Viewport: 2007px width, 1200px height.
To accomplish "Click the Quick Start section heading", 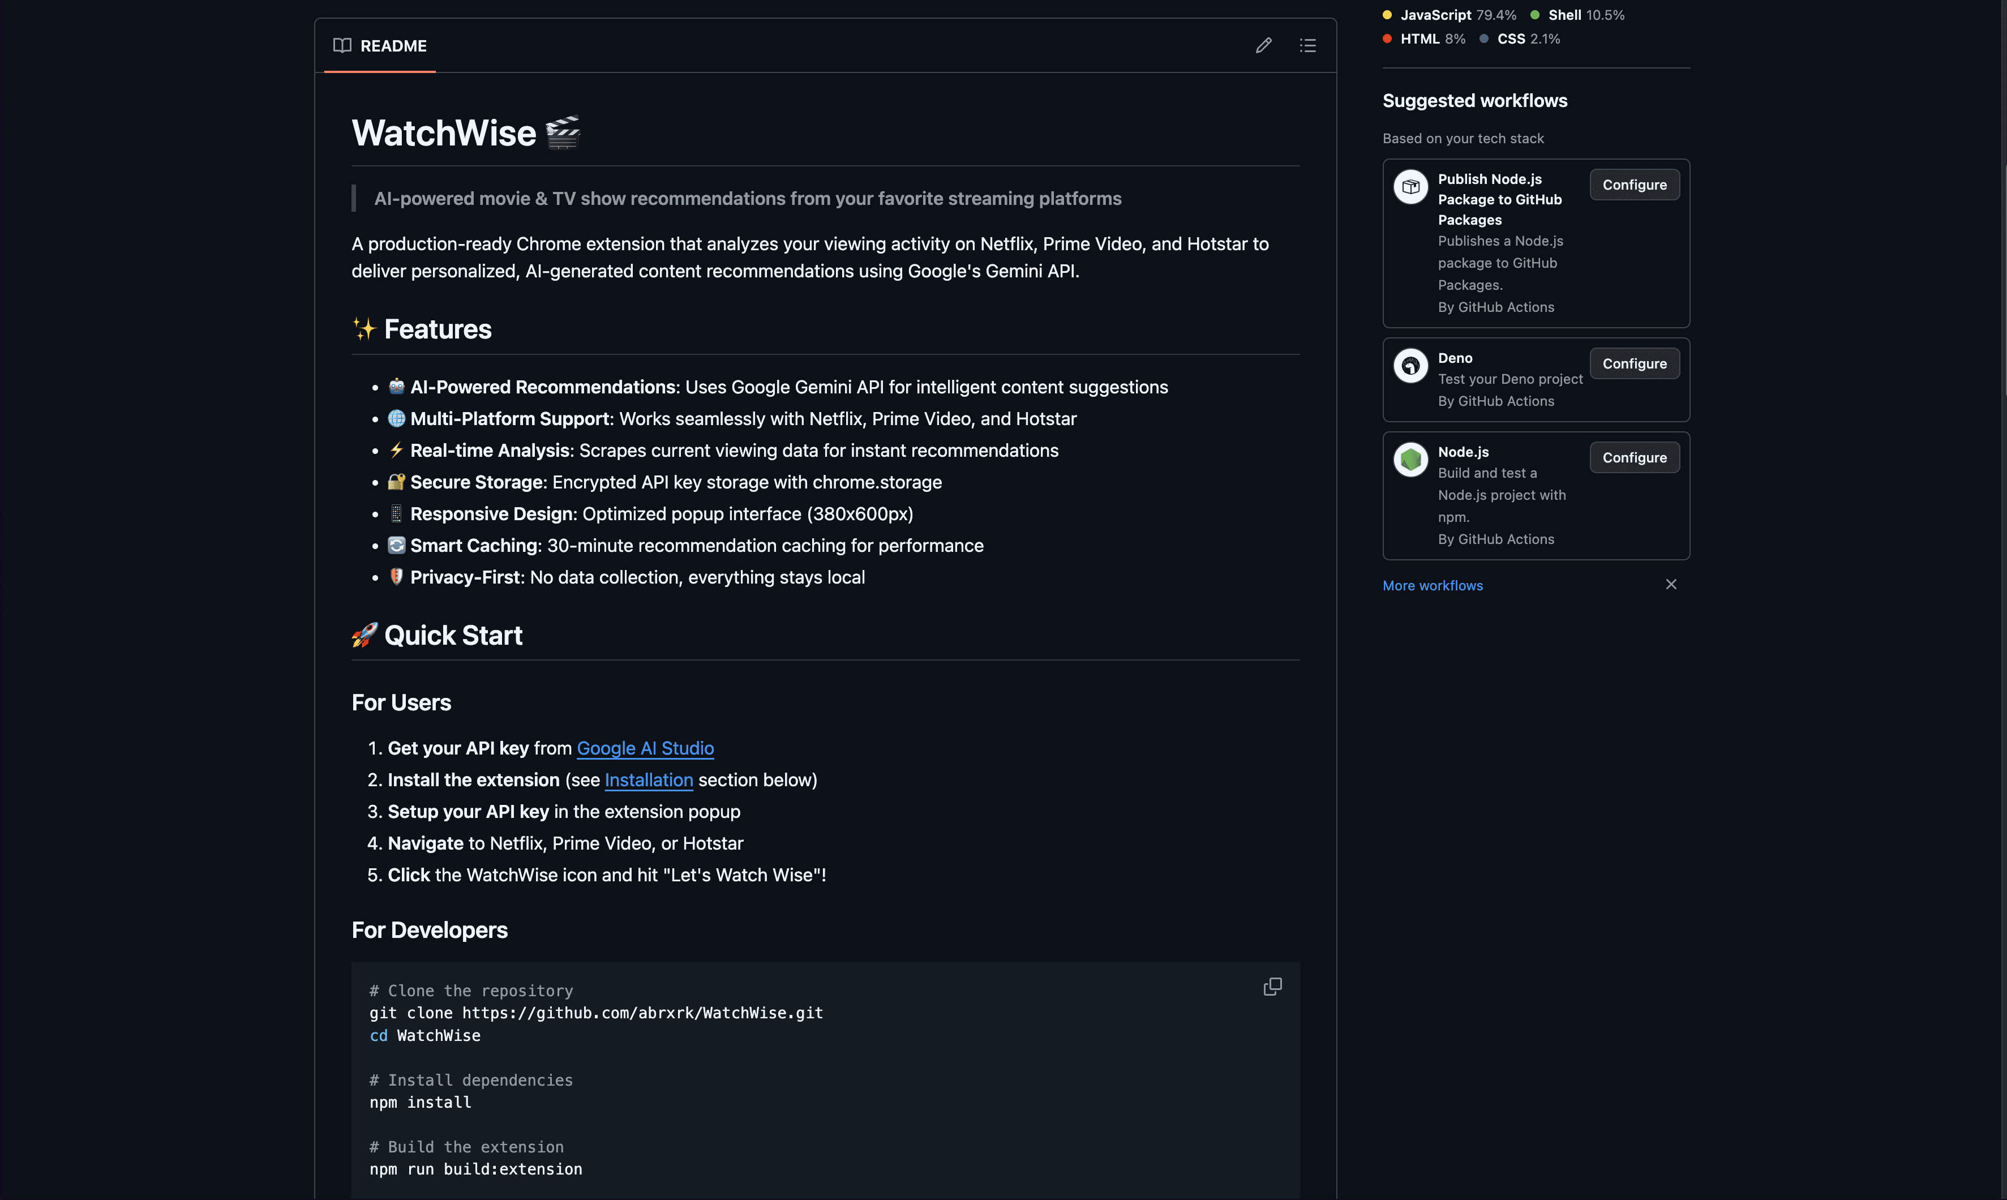I will click(436, 636).
